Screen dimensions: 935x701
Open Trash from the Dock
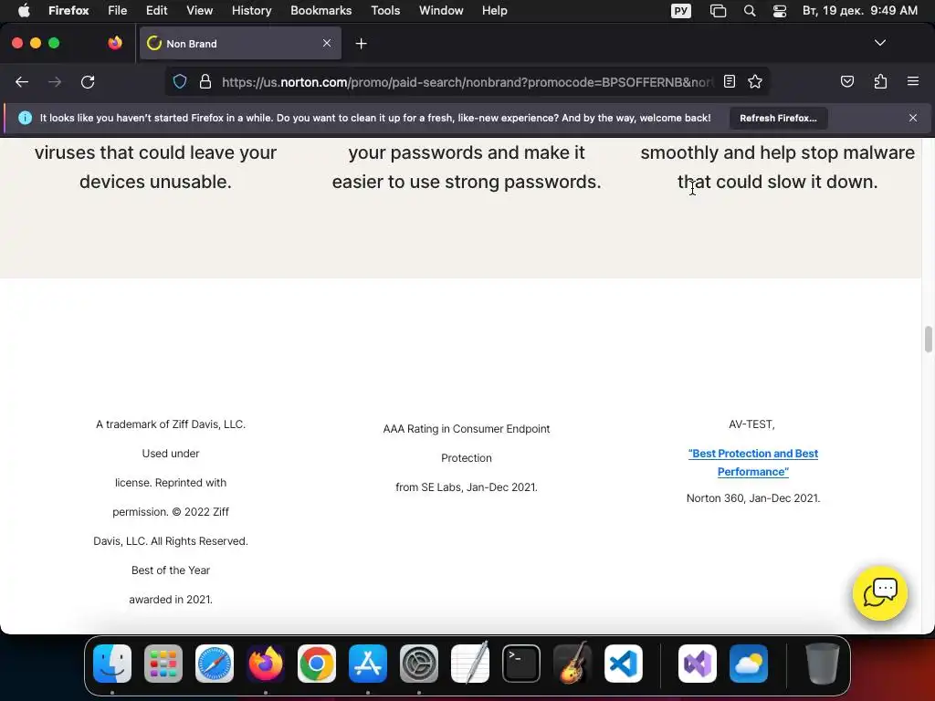pos(823,664)
